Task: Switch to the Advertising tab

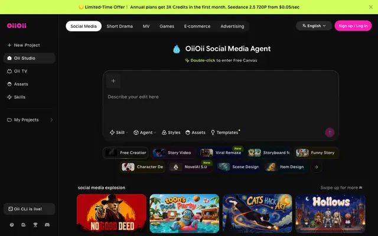Action: [x=232, y=26]
